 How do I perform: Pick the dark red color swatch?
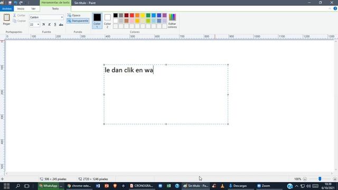[x=126, y=15]
